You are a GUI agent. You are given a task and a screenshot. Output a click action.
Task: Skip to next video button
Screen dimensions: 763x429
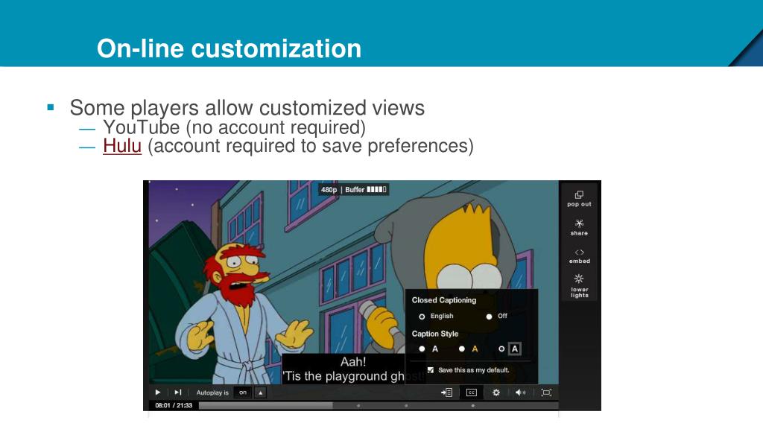click(178, 392)
